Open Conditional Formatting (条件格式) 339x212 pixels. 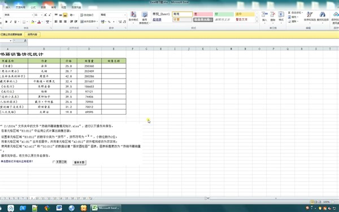[133, 17]
